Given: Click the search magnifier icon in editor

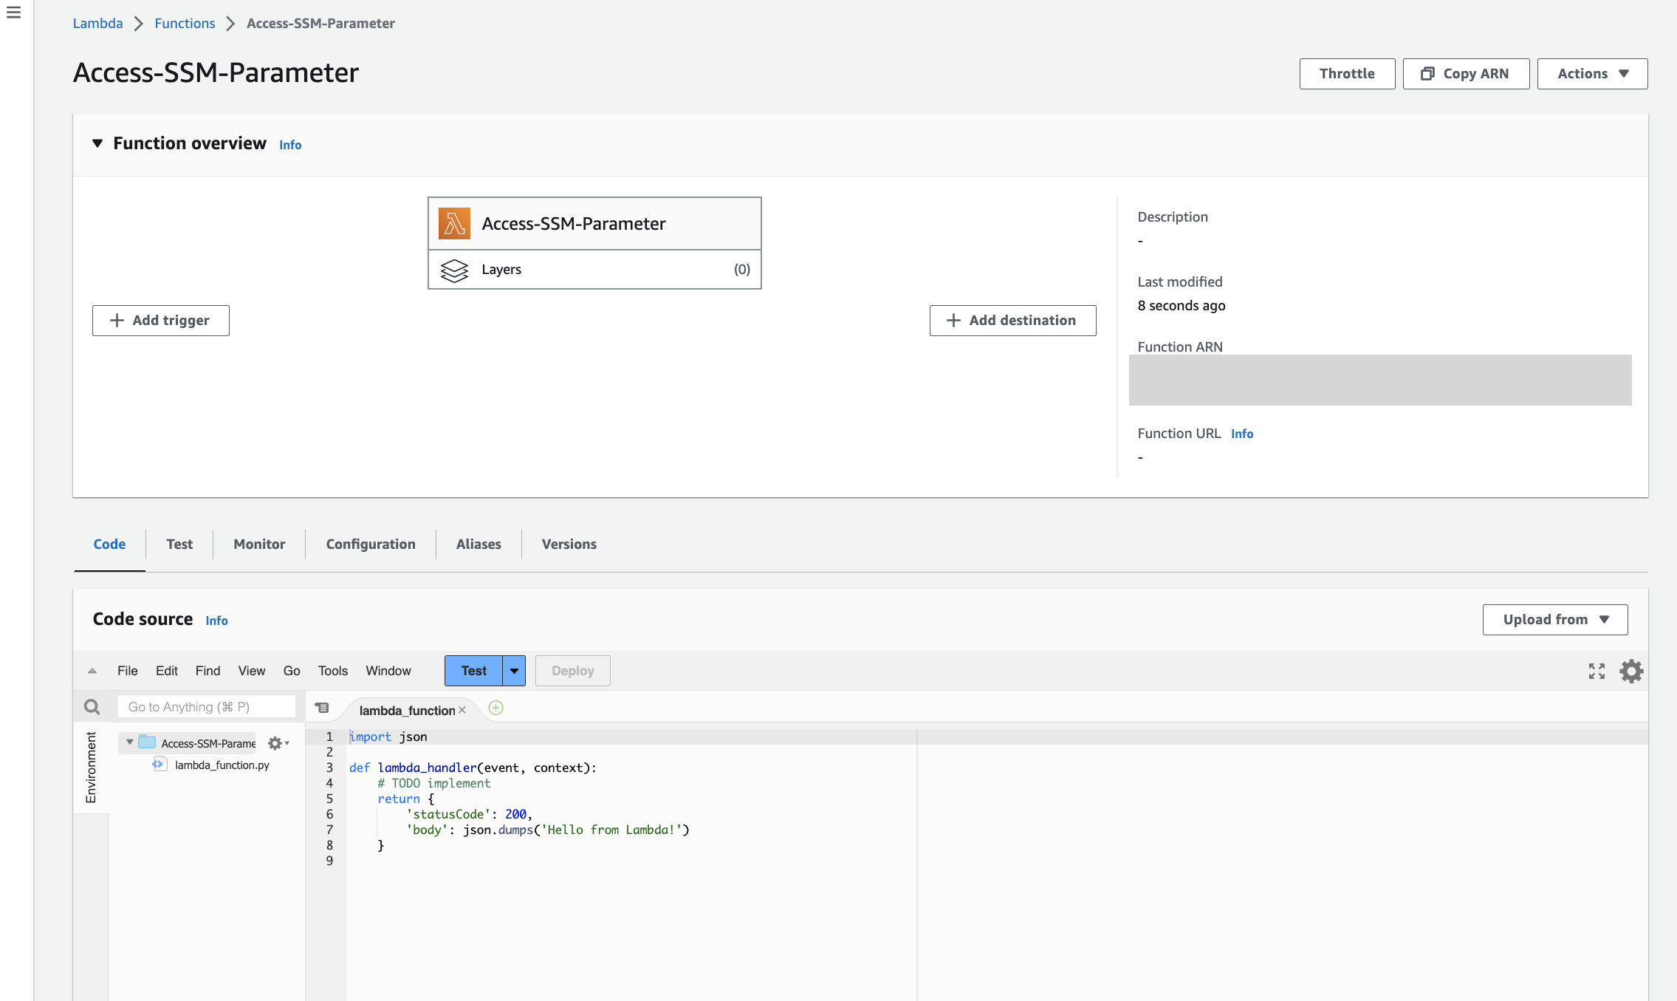Looking at the screenshot, I should click(92, 707).
